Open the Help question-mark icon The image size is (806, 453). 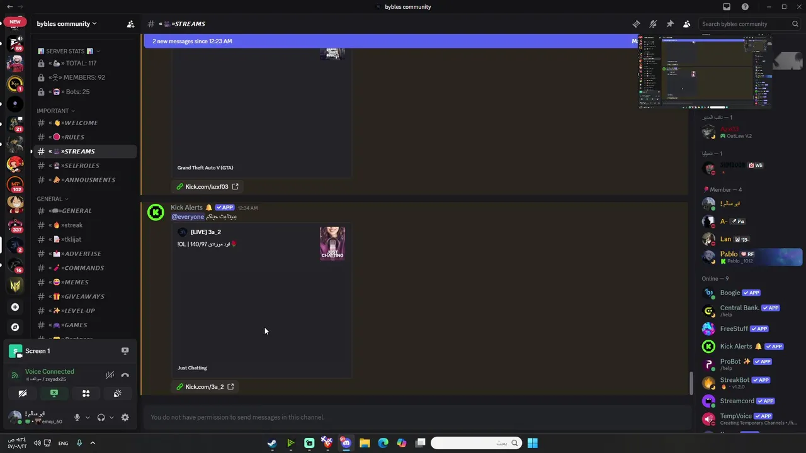[746, 7]
